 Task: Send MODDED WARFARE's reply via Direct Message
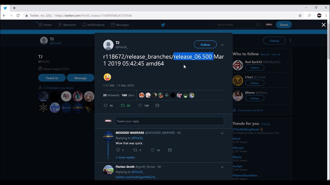(x=170, y=150)
